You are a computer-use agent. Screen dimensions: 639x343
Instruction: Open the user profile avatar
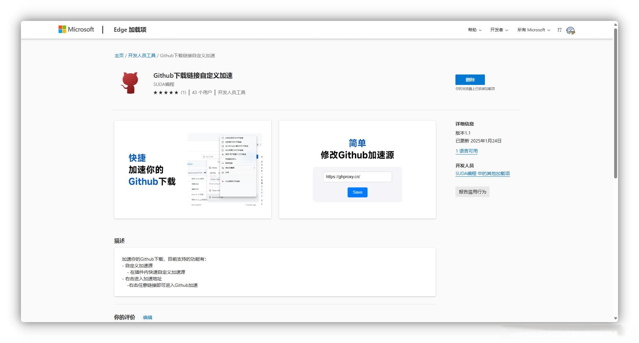point(570,30)
